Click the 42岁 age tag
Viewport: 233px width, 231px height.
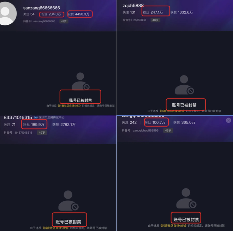(x=64, y=21)
